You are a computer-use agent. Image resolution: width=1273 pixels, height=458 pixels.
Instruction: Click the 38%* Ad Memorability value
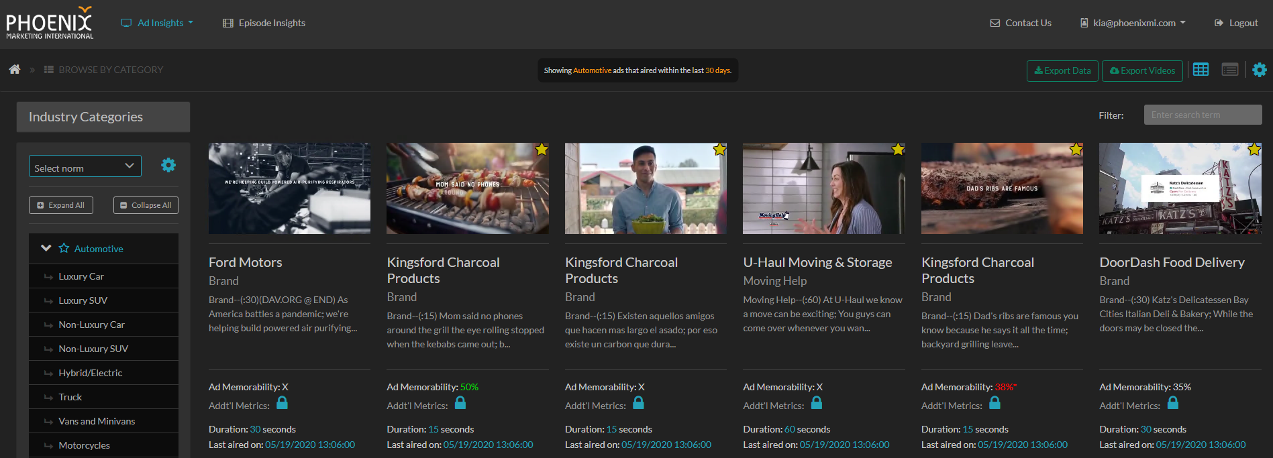coord(1006,387)
